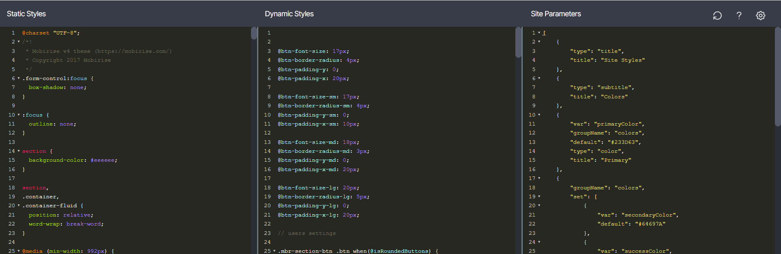Viewport: 781px width, 254px height.
Task: Collapse the root array in Site Parameters
Action: coord(539,33)
